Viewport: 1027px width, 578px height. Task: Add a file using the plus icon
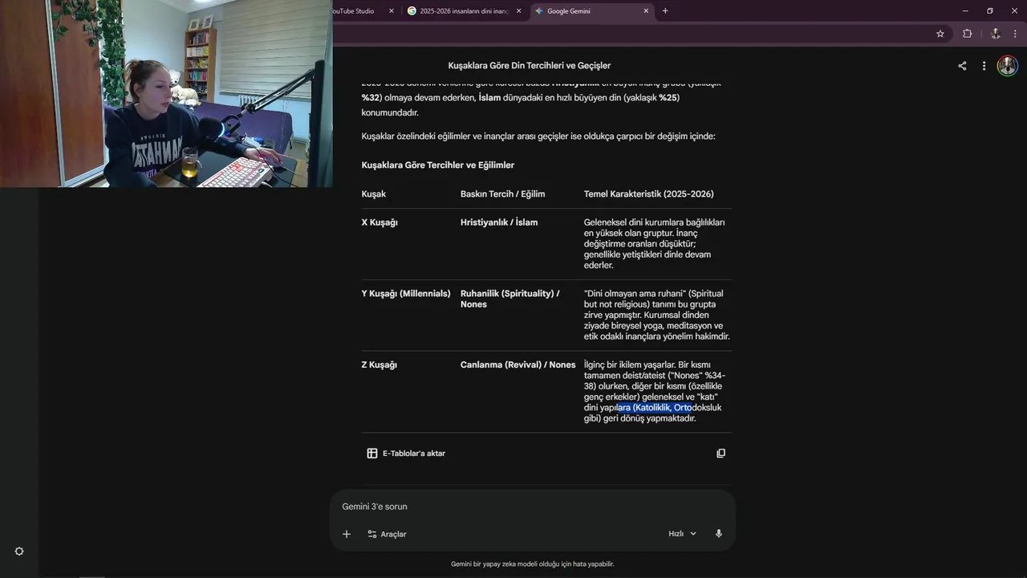point(347,534)
